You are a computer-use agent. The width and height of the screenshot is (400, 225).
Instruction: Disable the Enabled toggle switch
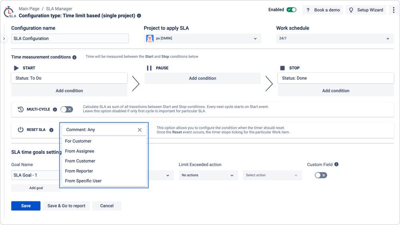point(291,10)
